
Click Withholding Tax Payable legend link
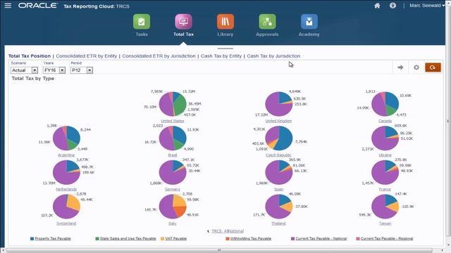pyautogui.click(x=251, y=239)
